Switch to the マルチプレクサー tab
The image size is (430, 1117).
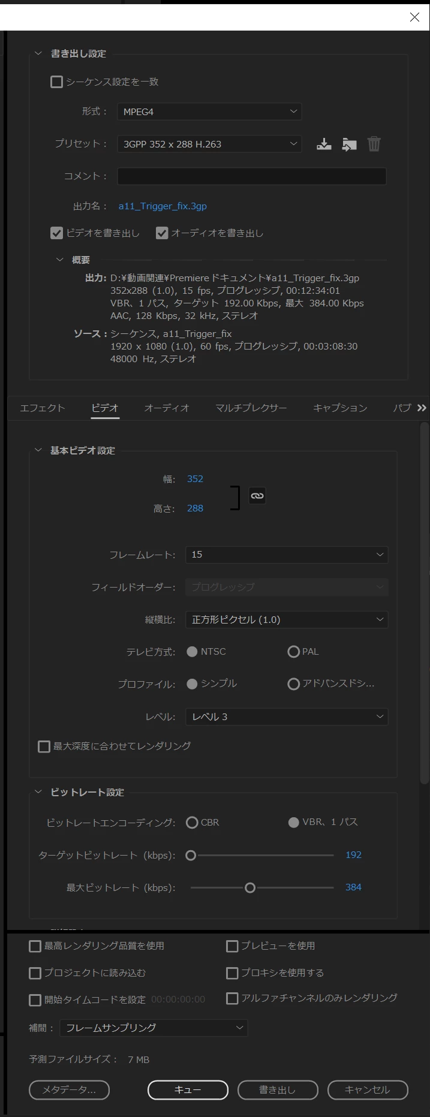coord(251,408)
